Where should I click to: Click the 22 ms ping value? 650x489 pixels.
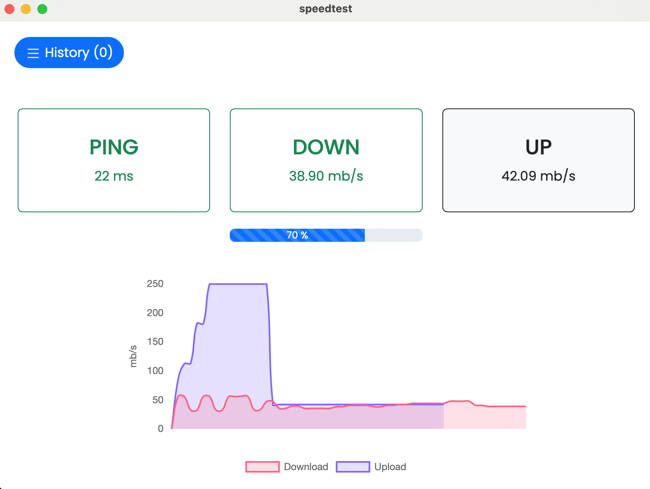pyautogui.click(x=114, y=176)
